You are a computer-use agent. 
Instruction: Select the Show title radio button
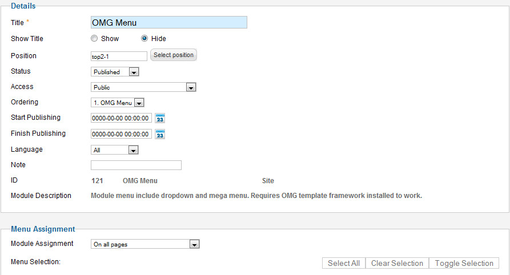point(94,39)
